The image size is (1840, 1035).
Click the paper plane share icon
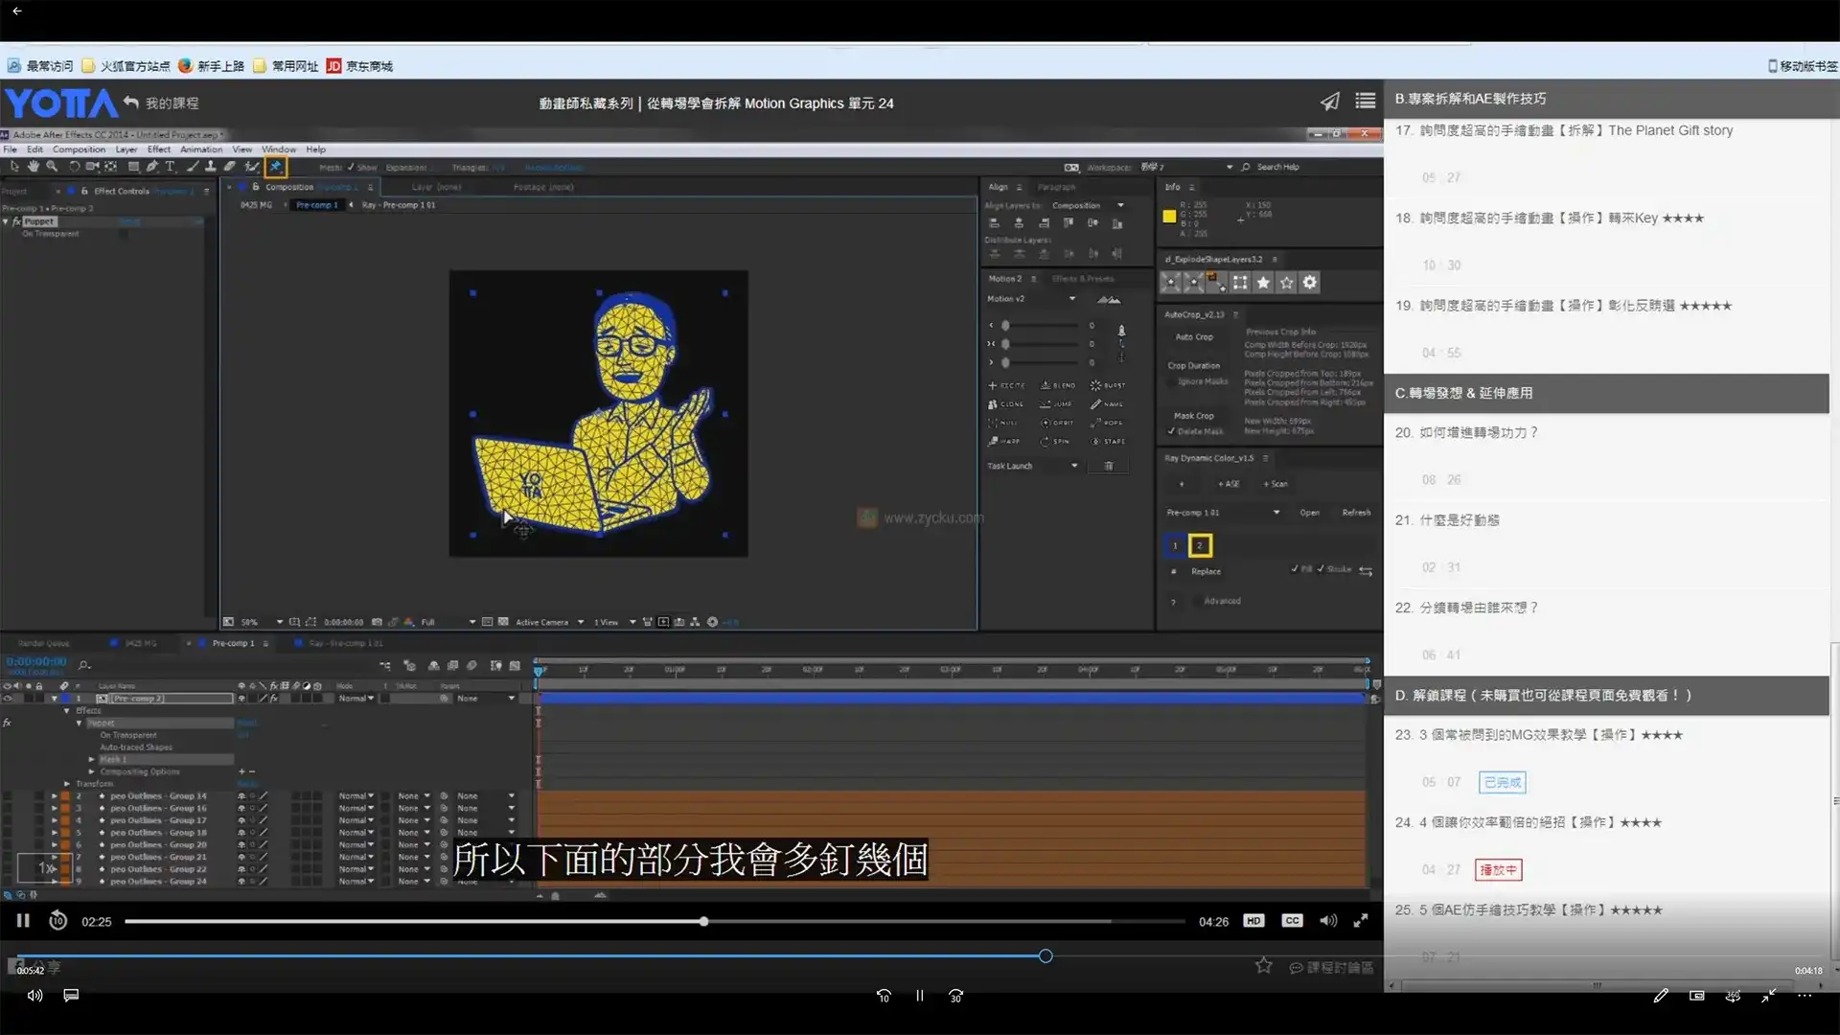tap(1329, 102)
